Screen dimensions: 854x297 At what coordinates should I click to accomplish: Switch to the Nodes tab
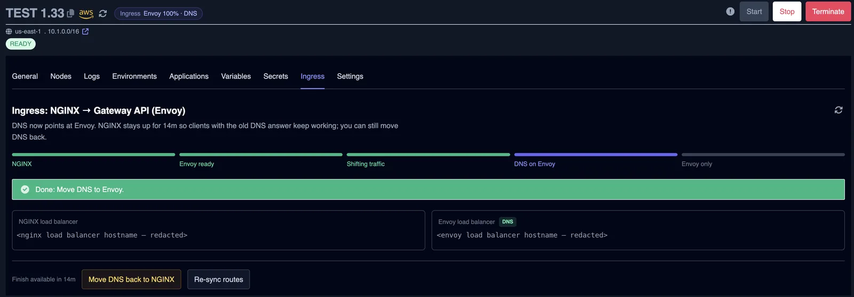click(x=61, y=76)
